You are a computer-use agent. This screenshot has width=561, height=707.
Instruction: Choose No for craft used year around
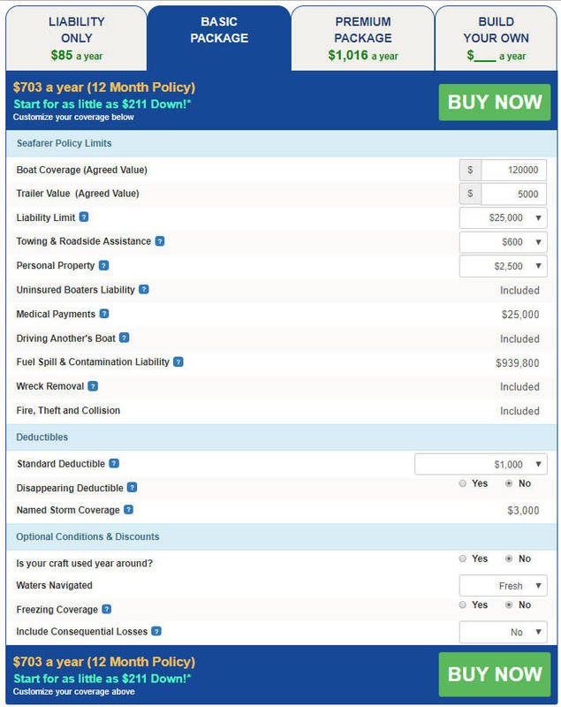509,559
